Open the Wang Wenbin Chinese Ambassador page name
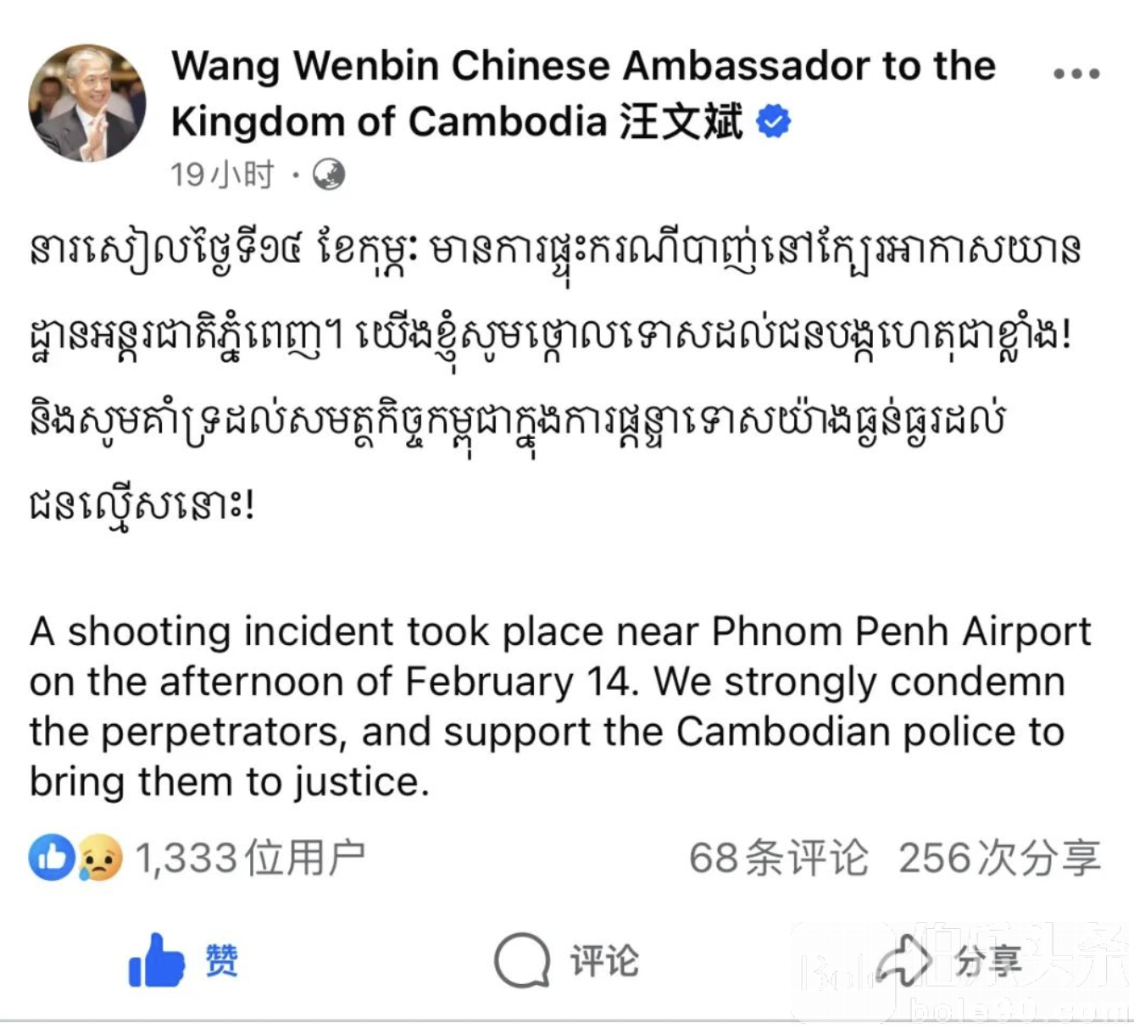 click(x=583, y=93)
